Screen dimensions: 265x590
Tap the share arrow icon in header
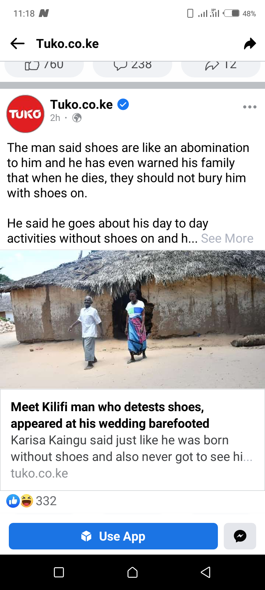tap(250, 44)
